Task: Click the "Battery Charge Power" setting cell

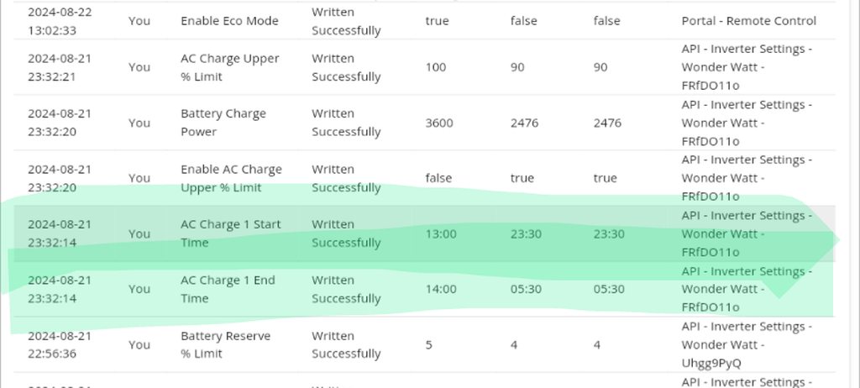Action: (223, 123)
